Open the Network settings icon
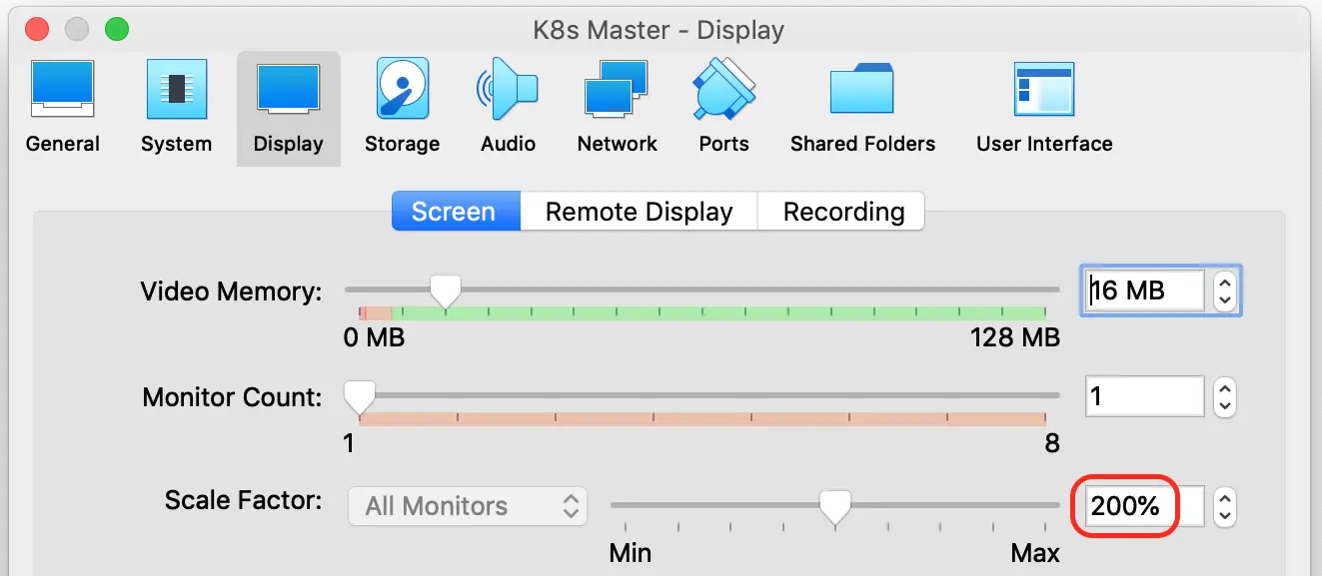 click(x=617, y=107)
